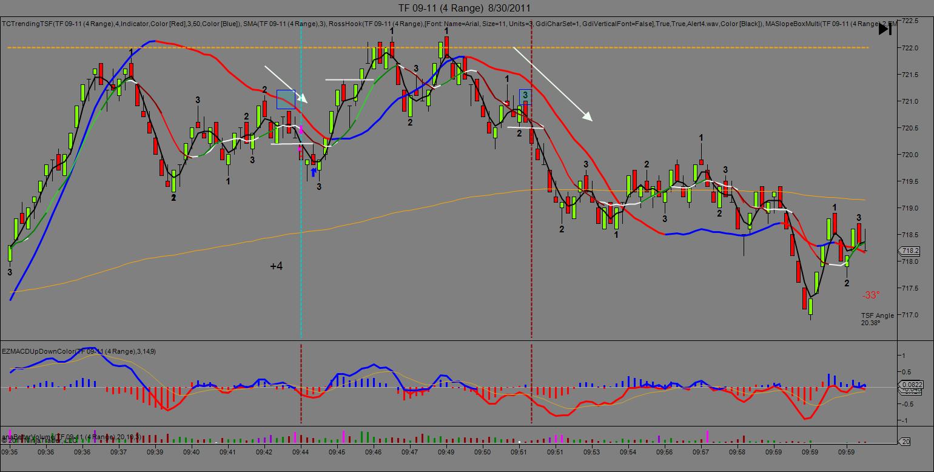Click the EZMACDUpDownColor panel label
This screenshot has height=472, width=934.
point(79,351)
